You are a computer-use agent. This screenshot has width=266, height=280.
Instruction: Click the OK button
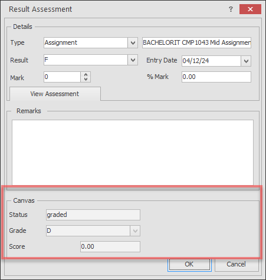point(189,264)
